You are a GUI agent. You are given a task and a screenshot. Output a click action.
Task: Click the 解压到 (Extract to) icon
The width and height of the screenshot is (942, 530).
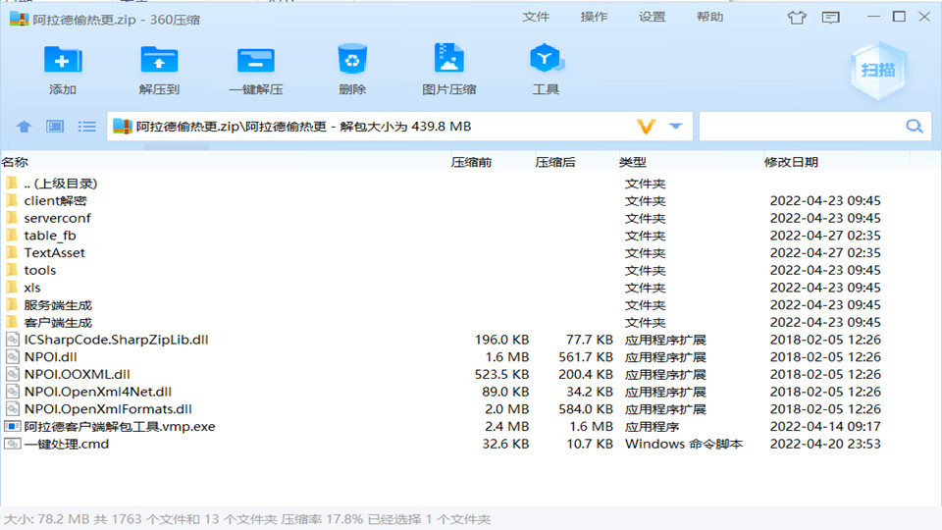[x=159, y=60]
